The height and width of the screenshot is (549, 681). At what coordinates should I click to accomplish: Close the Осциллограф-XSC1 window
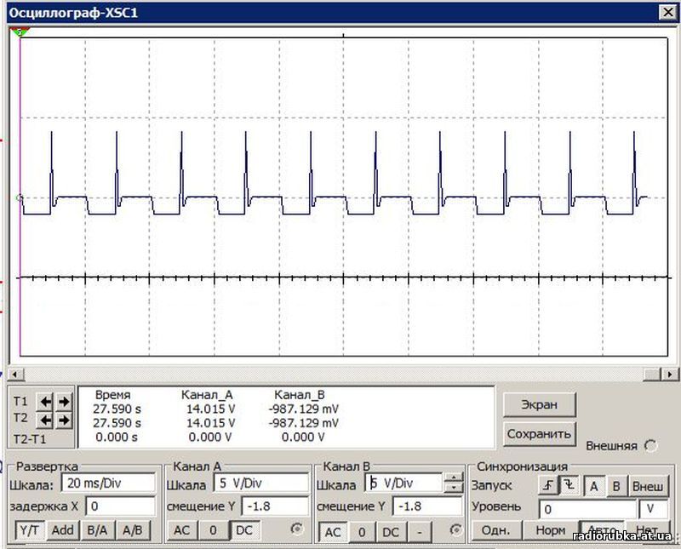point(668,12)
